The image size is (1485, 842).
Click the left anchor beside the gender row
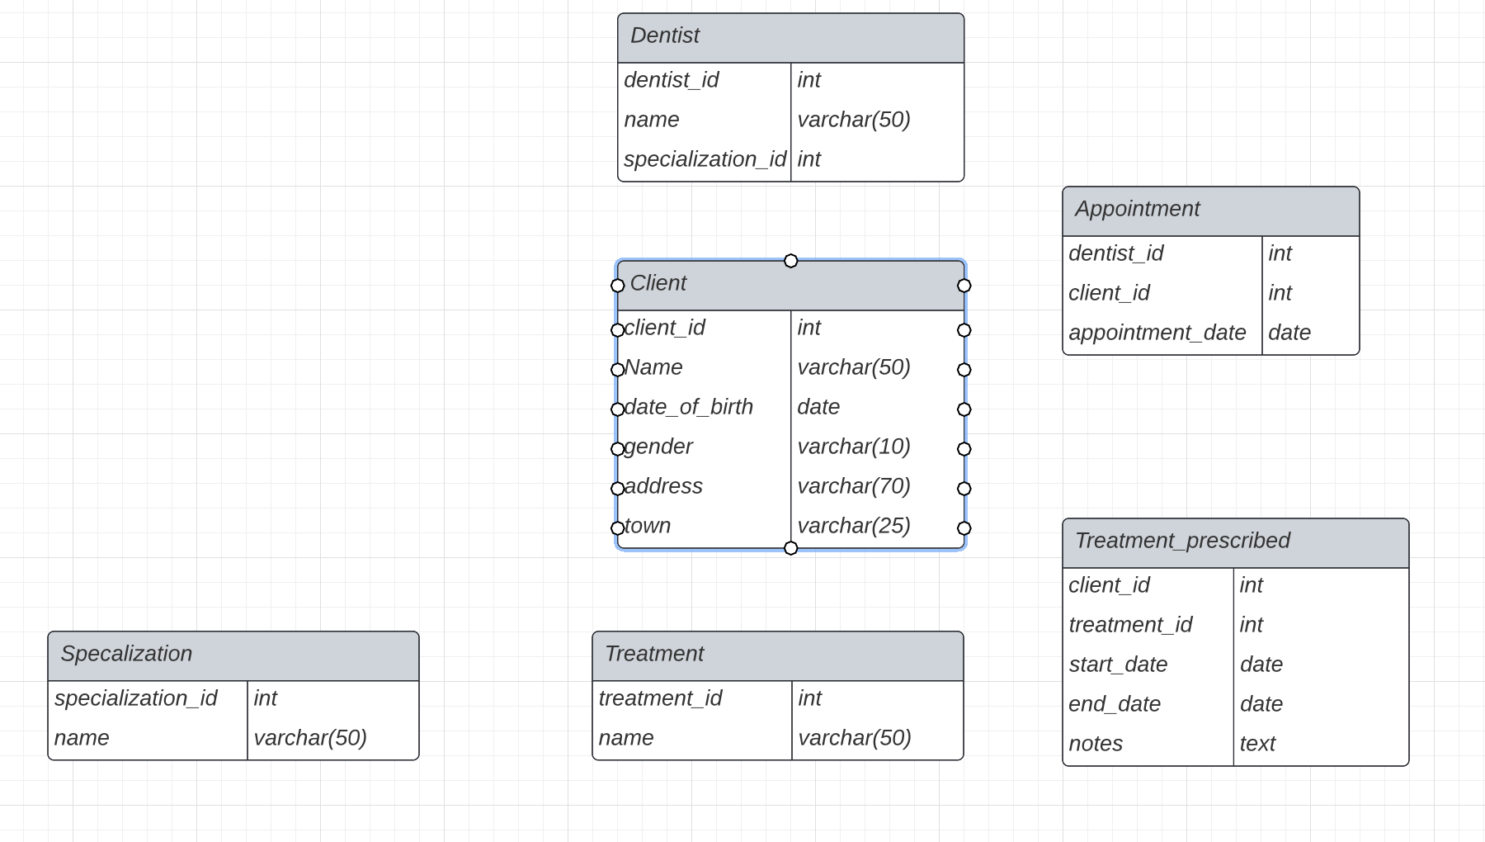617,449
